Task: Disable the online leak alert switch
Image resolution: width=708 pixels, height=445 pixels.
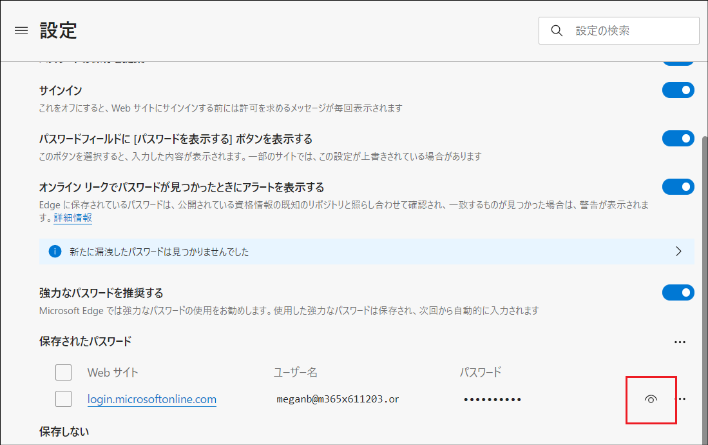Action: coord(678,187)
